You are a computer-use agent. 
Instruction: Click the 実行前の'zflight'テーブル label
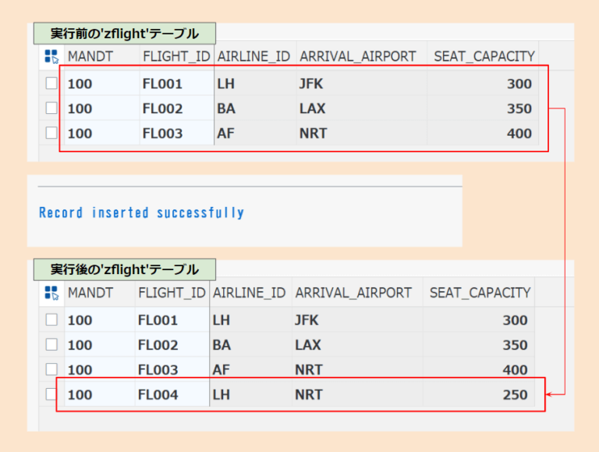pyautogui.click(x=125, y=34)
